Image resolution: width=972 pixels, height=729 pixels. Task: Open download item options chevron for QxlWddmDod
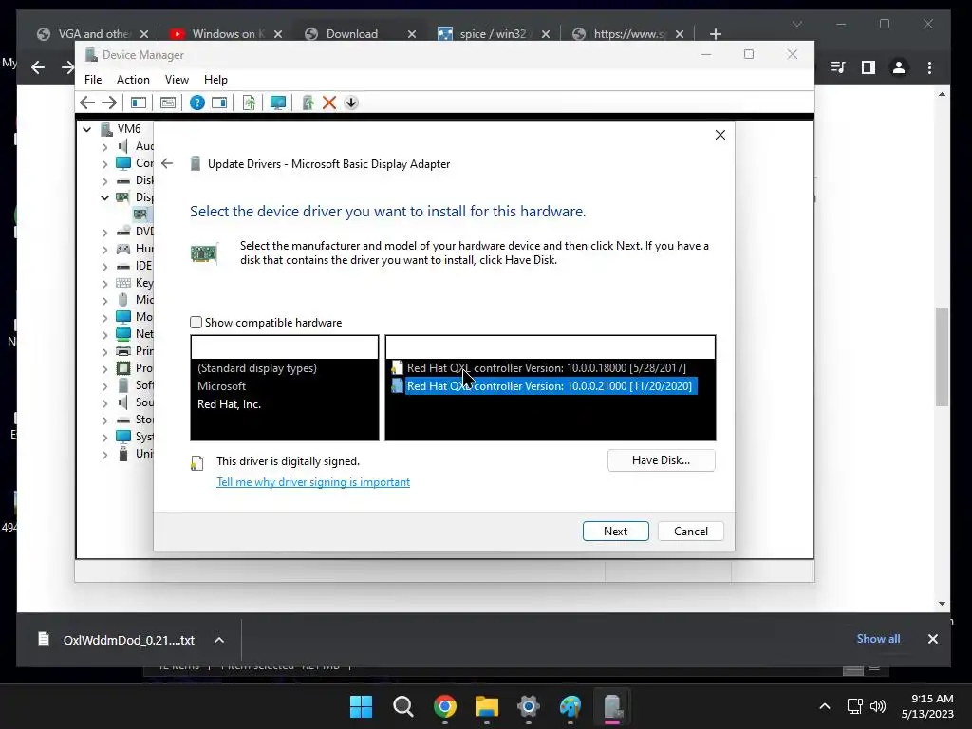coord(219,640)
